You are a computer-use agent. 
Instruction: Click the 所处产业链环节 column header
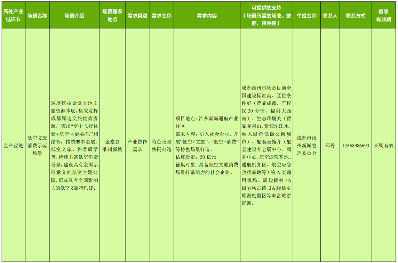(13, 16)
